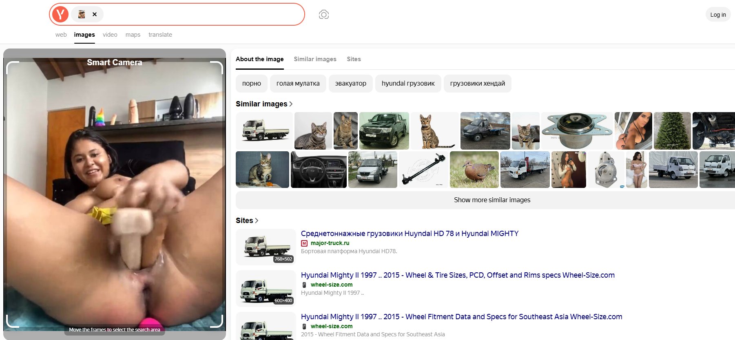Open the video search tab

pyautogui.click(x=110, y=35)
